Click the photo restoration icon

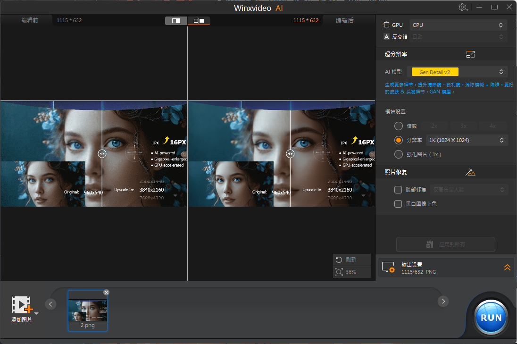point(470,172)
